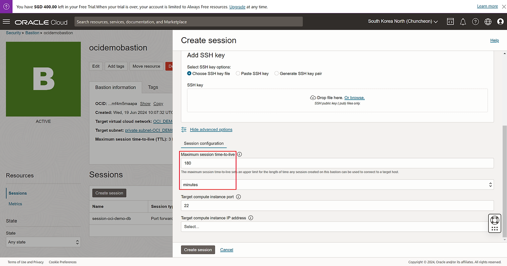Click the Cancel link
The image size is (507, 266).
227,250
